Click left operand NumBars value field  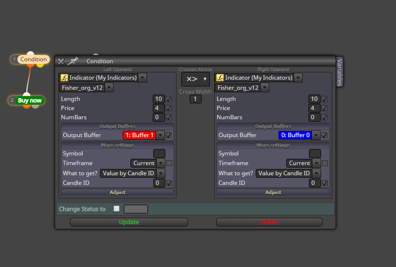pyautogui.click(x=159, y=117)
